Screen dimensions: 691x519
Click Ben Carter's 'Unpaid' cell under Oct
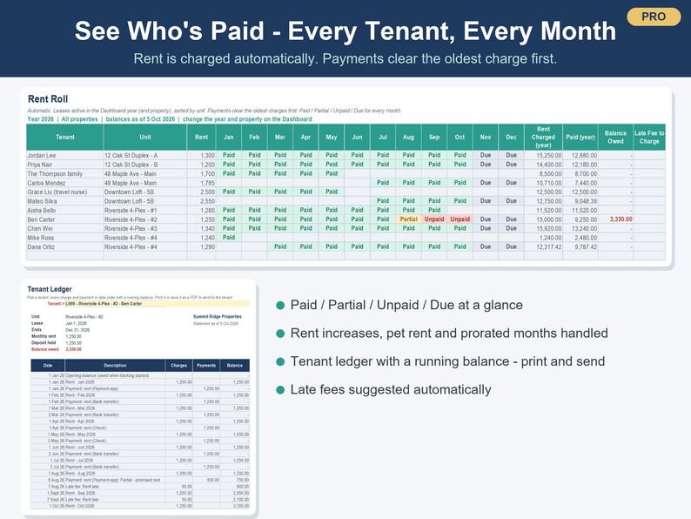(460, 219)
